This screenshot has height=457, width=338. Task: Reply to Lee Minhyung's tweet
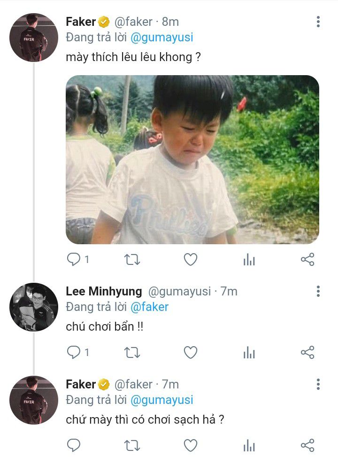point(74,352)
